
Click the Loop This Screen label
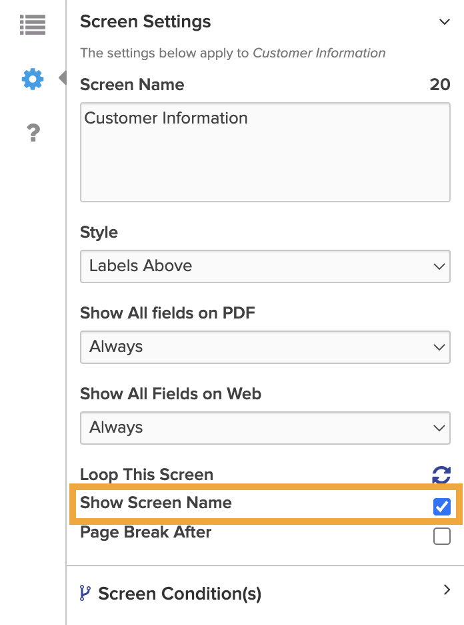coord(147,474)
